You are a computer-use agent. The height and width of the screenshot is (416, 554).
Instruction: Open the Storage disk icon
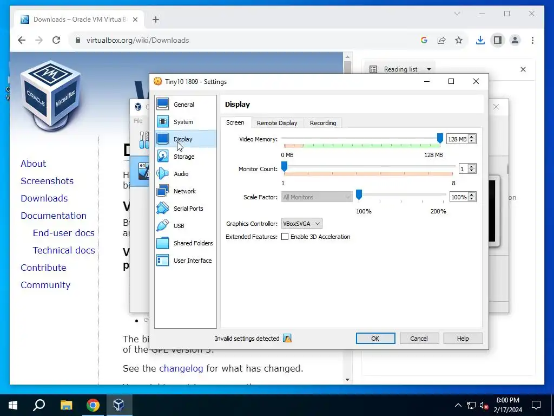point(162,157)
